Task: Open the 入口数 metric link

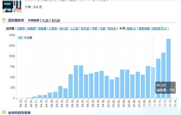Action: point(74,28)
